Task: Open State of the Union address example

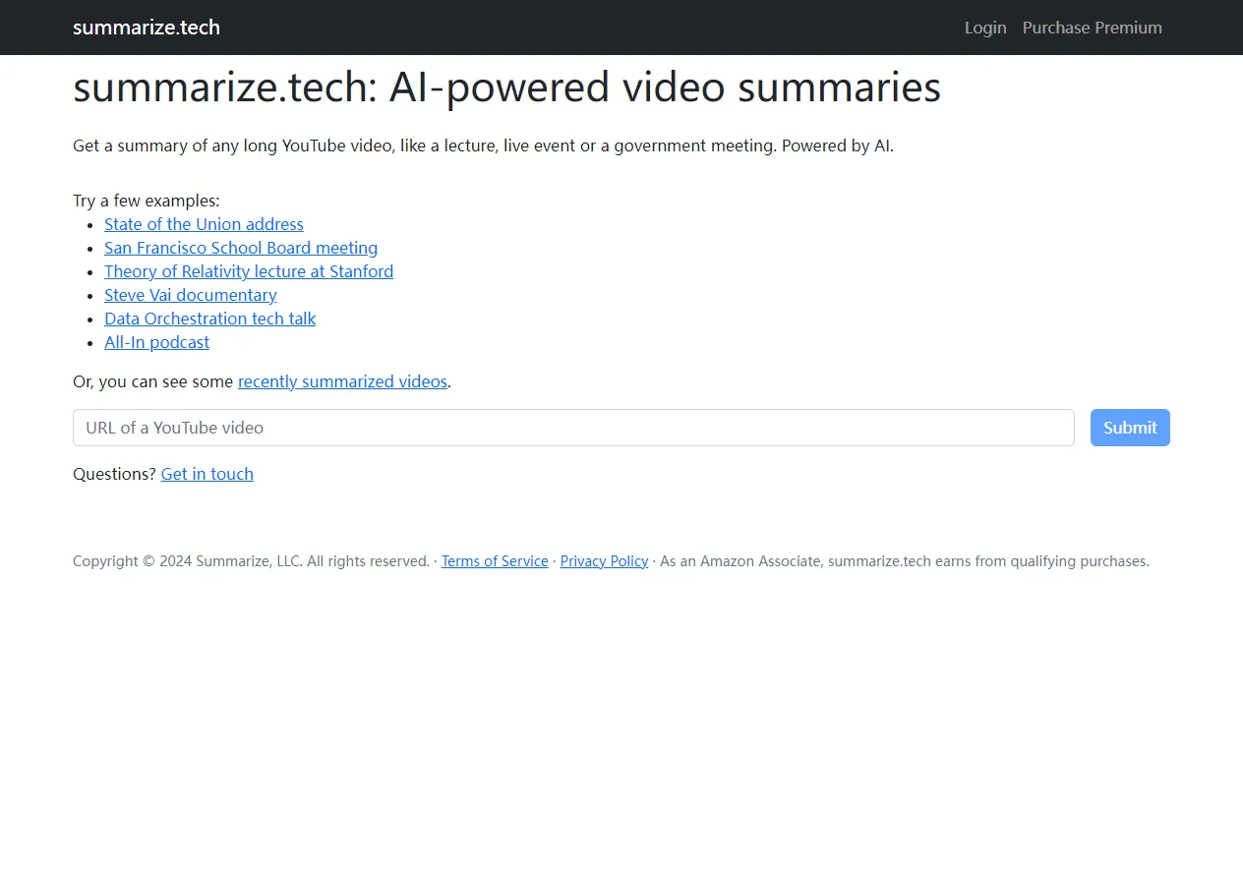Action: click(x=204, y=224)
